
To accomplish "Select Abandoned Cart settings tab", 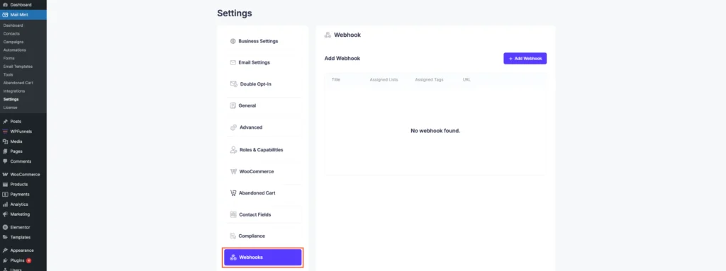I will click(263, 193).
